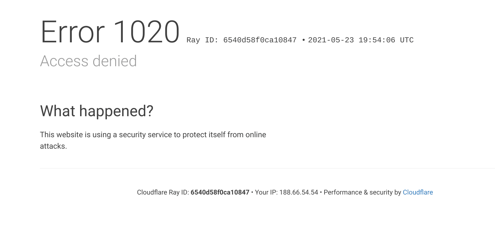Click the bullet separator before "Performance"
The height and width of the screenshot is (248, 495).
[321, 192]
